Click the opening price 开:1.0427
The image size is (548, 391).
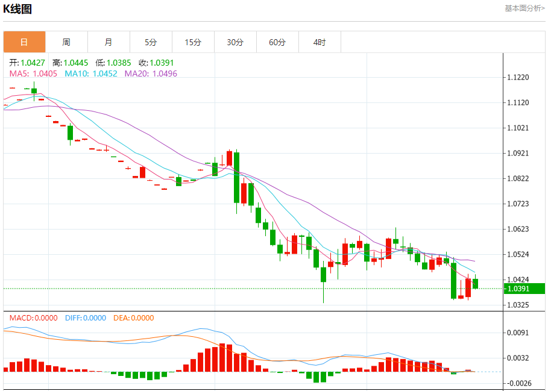[x=27, y=63]
